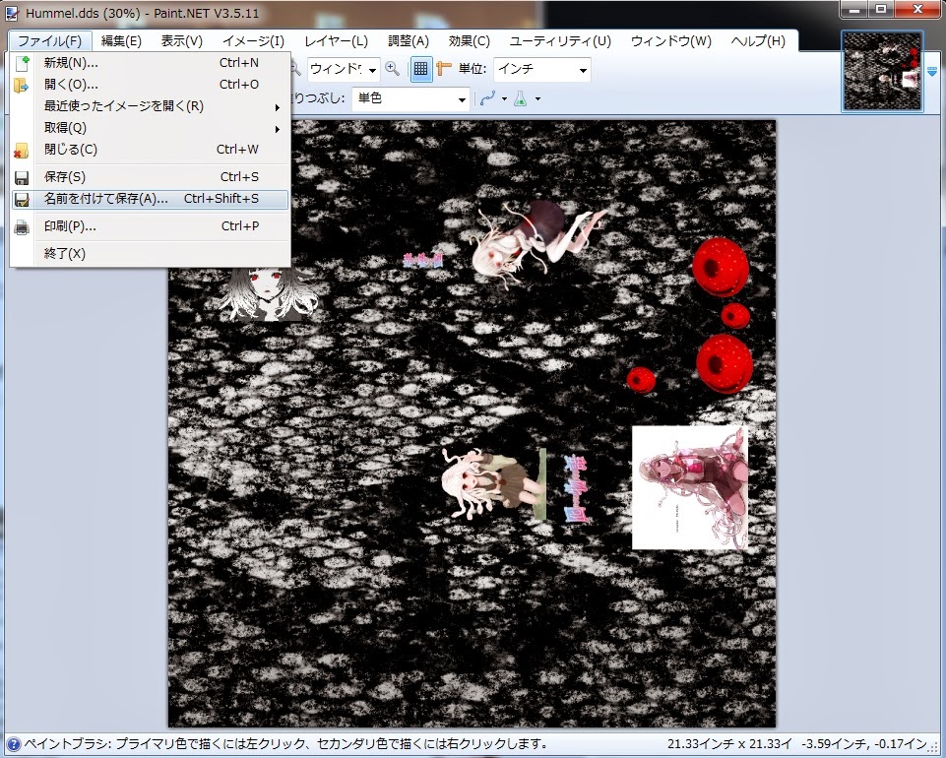Open the 調整(A) menu
Screen dimensions: 946x758
[x=409, y=41]
